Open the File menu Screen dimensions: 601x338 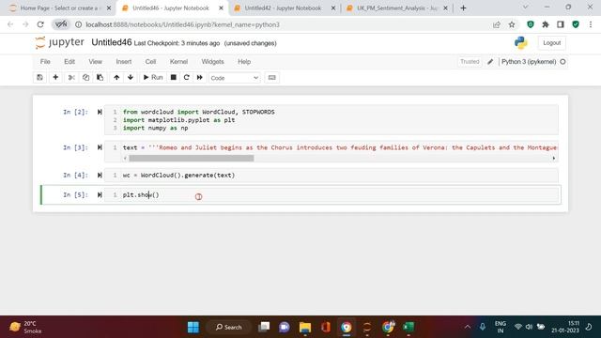[45, 62]
